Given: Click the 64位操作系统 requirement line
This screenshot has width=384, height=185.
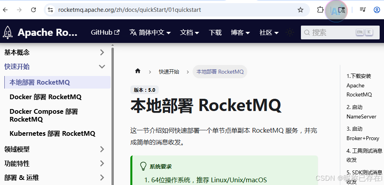Looking at the screenshot, I should click(x=206, y=180).
